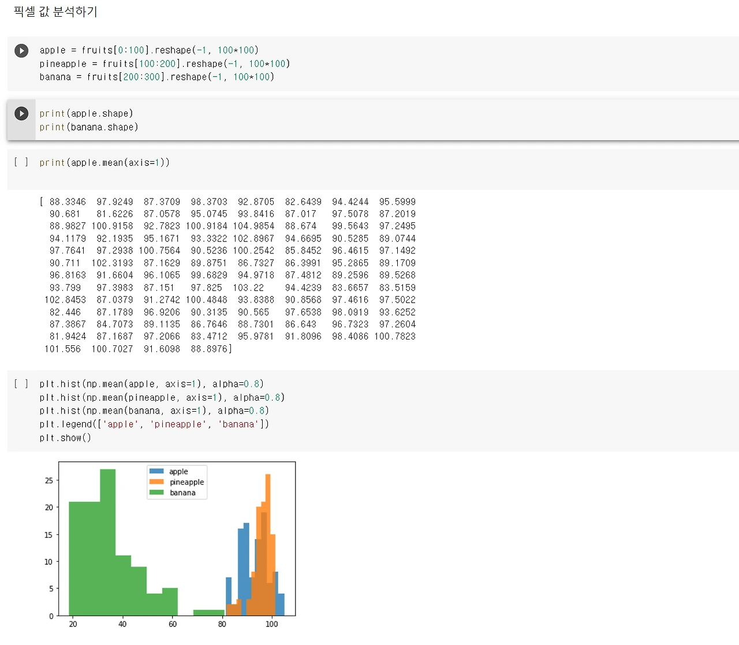Click the line plt.hist(np.mean(banana, axis=1)
This screenshot has width=739, height=645.
tap(154, 411)
